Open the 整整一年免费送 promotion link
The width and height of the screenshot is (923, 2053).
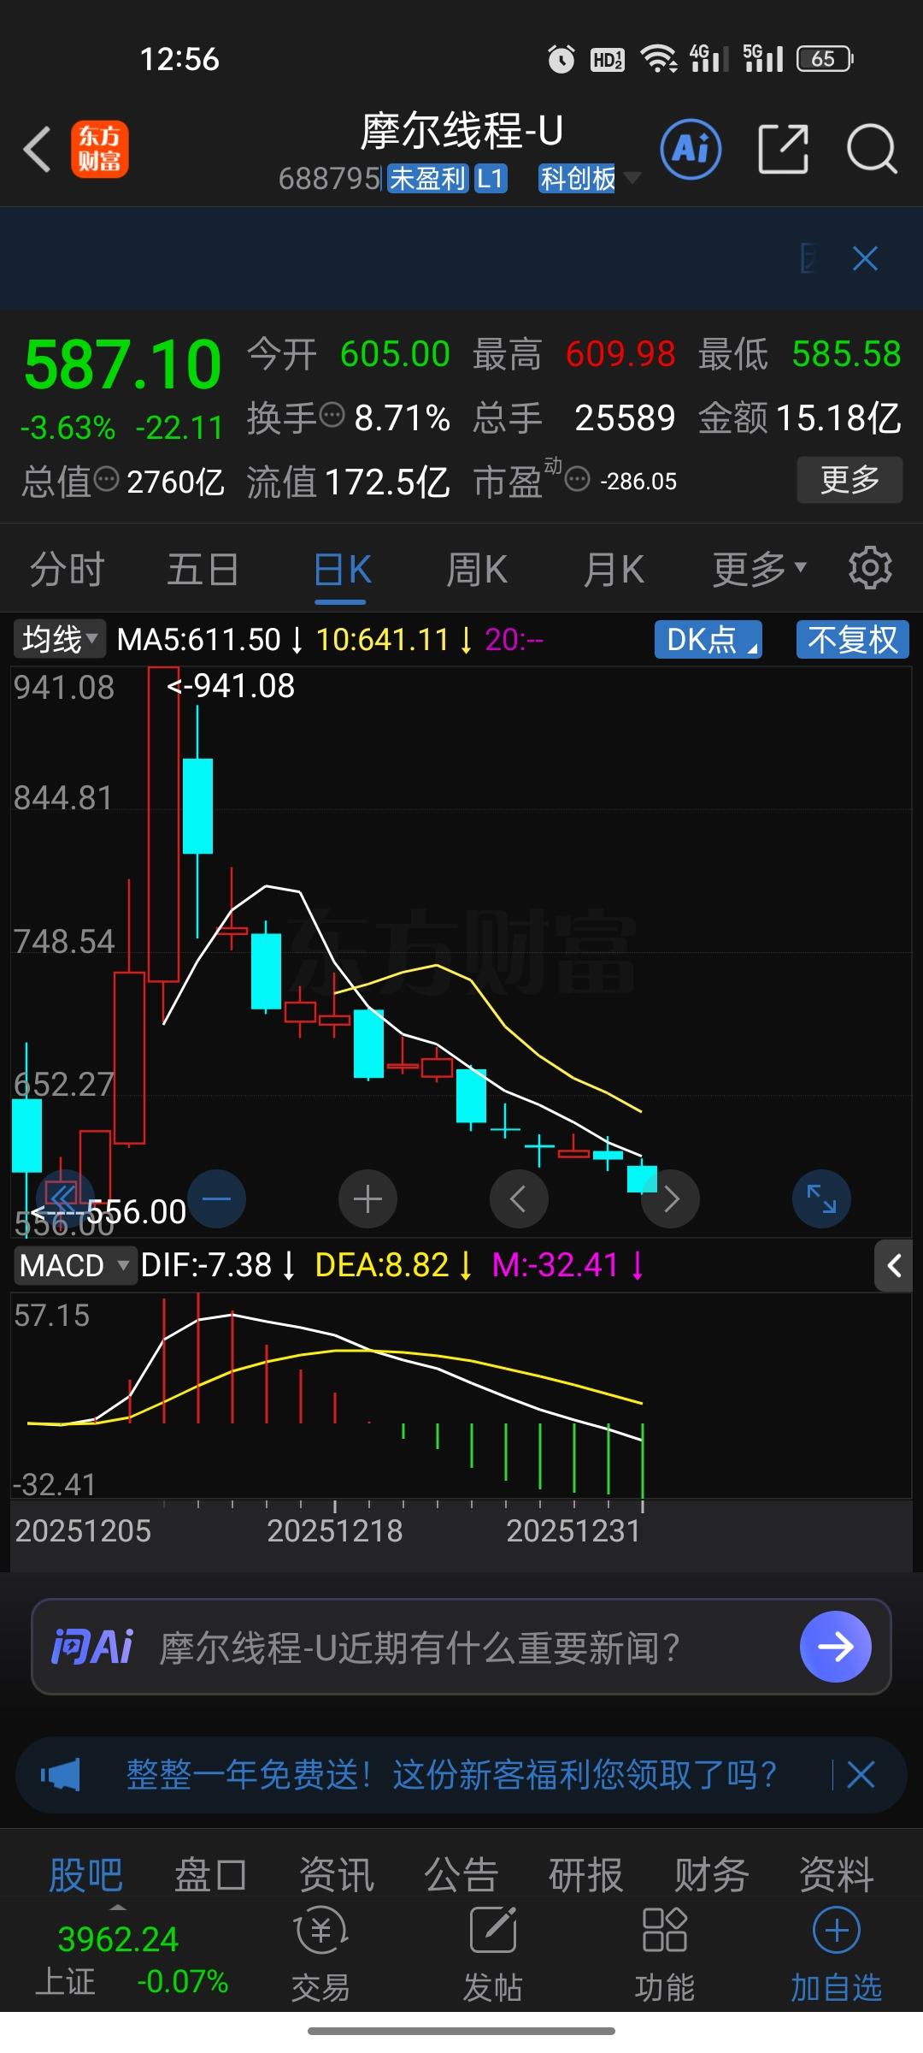451,1775
